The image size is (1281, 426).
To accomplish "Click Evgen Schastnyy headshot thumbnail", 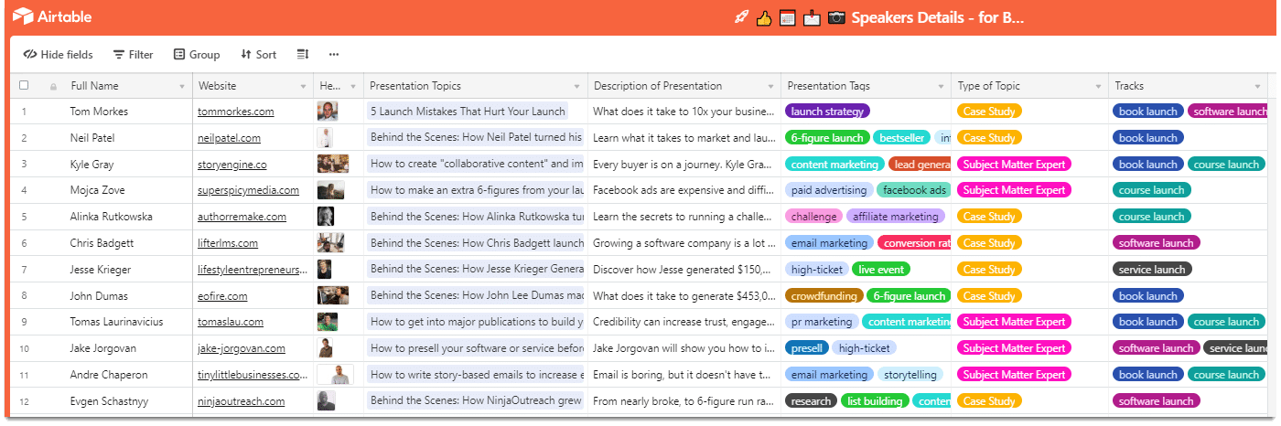I will 327,401.
